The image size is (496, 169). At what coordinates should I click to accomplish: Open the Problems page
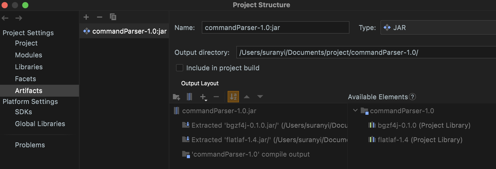pyautogui.click(x=30, y=145)
